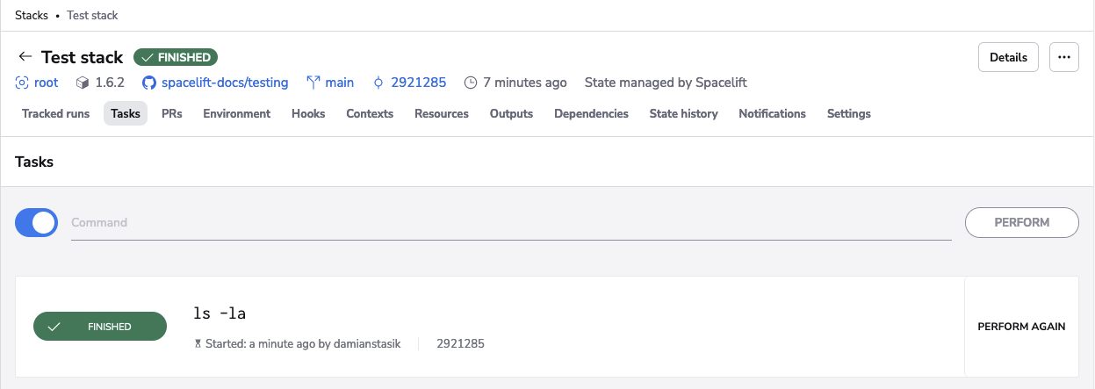Viewport: 1095px width, 389px height.
Task: Click the cube version icon beside 1.6.2
Action: point(83,83)
